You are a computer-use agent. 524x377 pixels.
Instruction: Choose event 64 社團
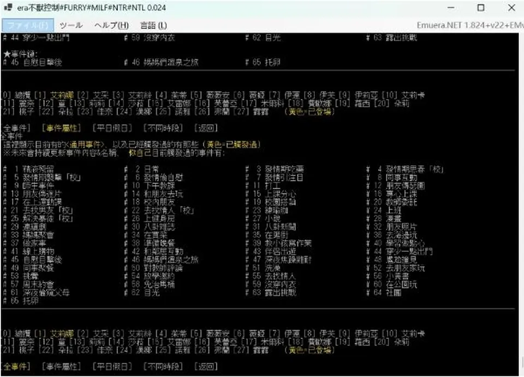click(384, 293)
